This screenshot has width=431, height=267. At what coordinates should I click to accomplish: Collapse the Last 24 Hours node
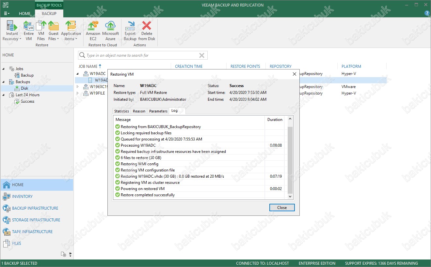click(x=4, y=95)
